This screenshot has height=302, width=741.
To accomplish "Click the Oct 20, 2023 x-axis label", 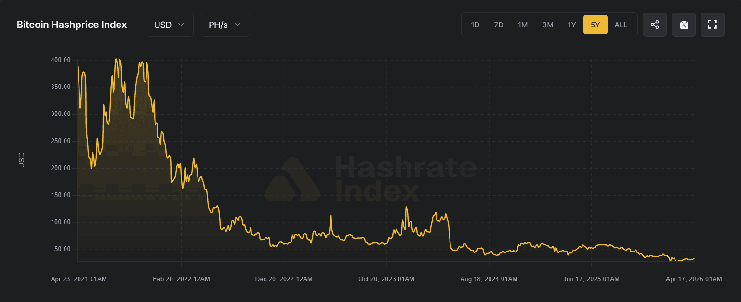I will (386, 279).
